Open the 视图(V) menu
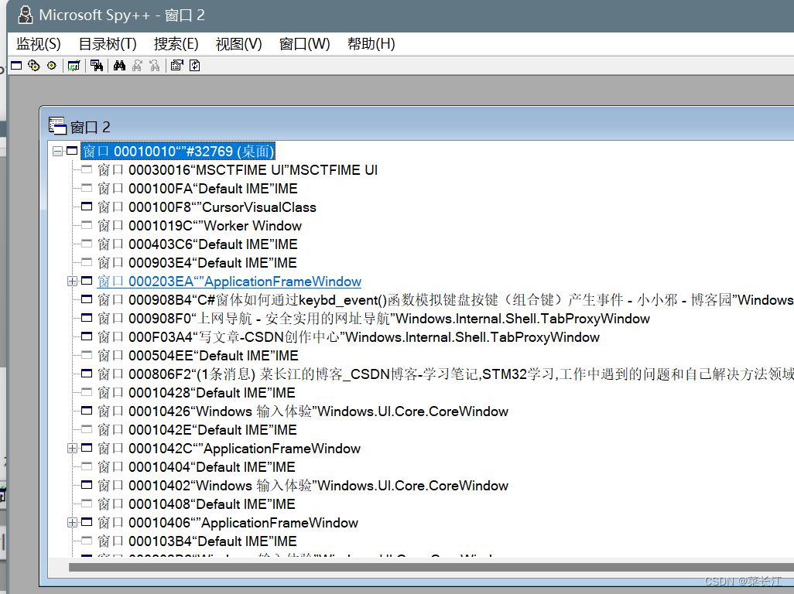The height and width of the screenshot is (594, 794). point(238,44)
